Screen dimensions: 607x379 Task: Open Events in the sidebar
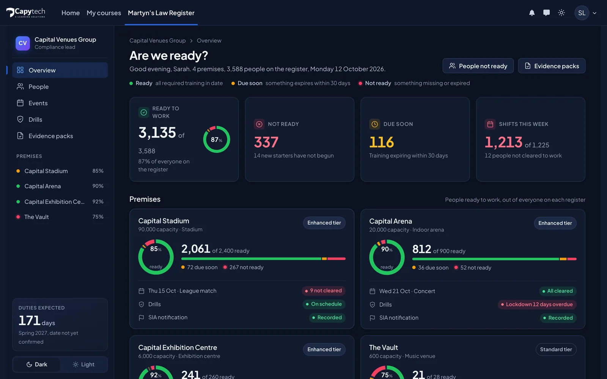[x=60, y=103]
